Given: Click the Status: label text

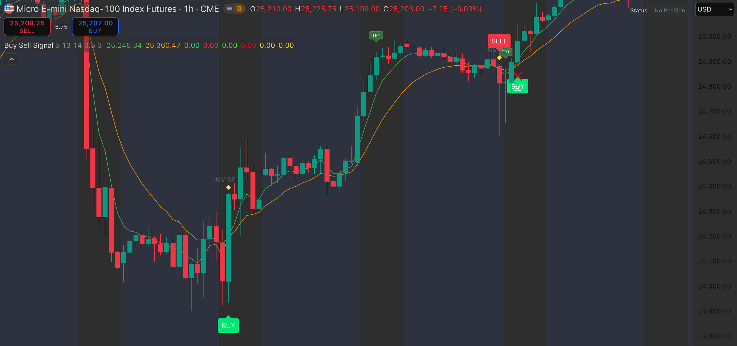Looking at the screenshot, I should (x=639, y=11).
